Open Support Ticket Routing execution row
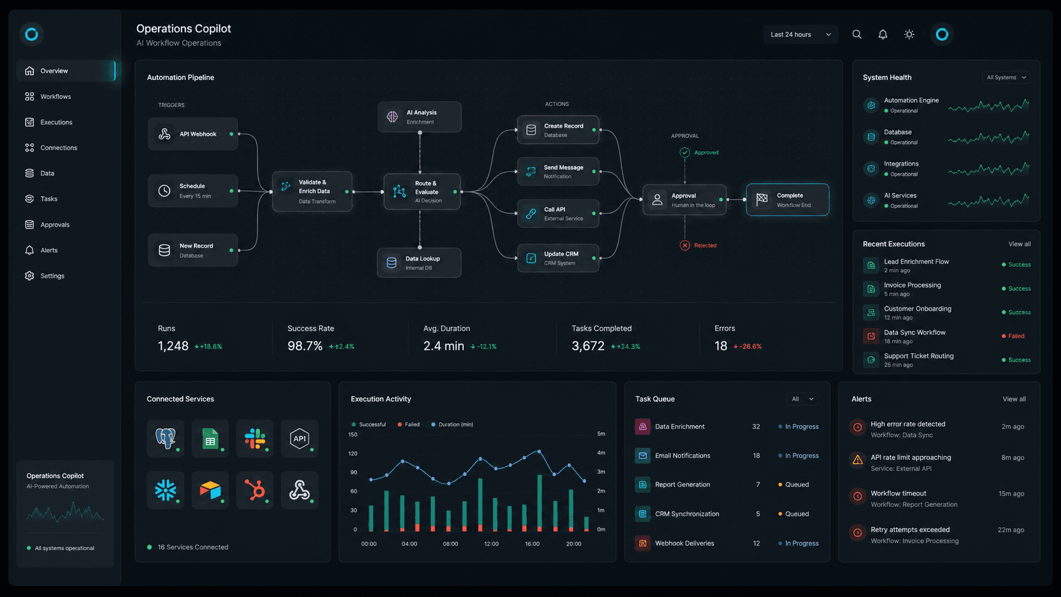Viewport: 1061px width, 597px height. pos(946,360)
